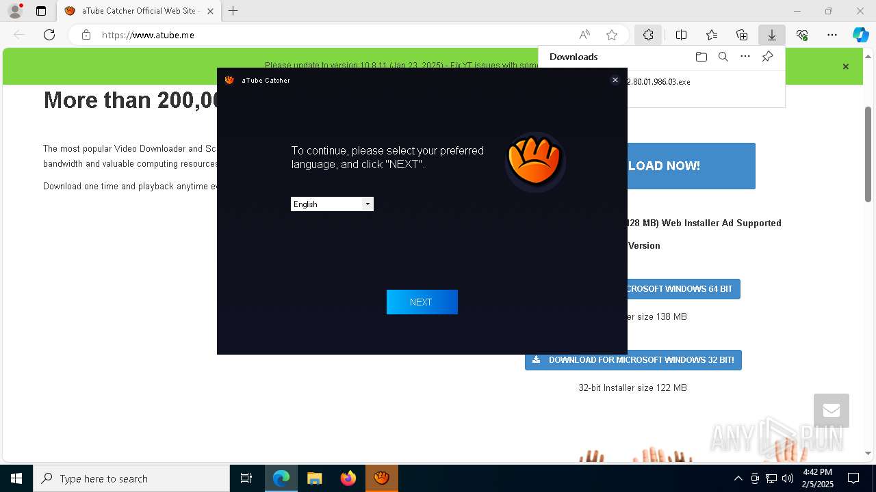This screenshot has width=876, height=492.
Task: Close the aTube Catcher browser tab
Action: 210,11
